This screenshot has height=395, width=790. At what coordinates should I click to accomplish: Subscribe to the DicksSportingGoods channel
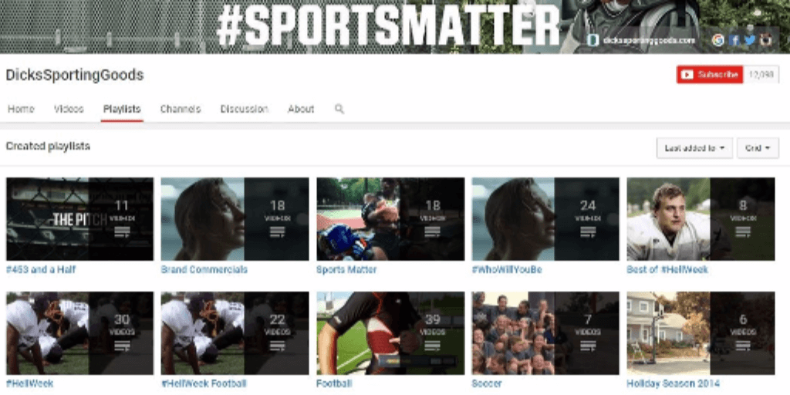(710, 75)
